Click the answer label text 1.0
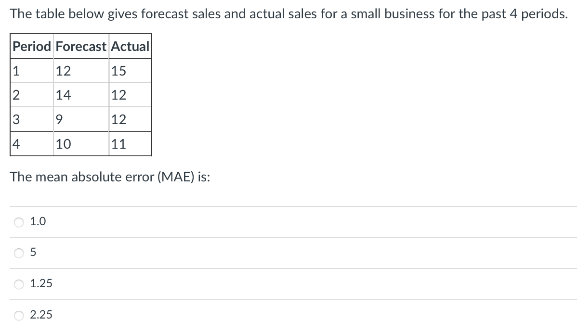This screenshot has width=577, height=332. [x=38, y=222]
